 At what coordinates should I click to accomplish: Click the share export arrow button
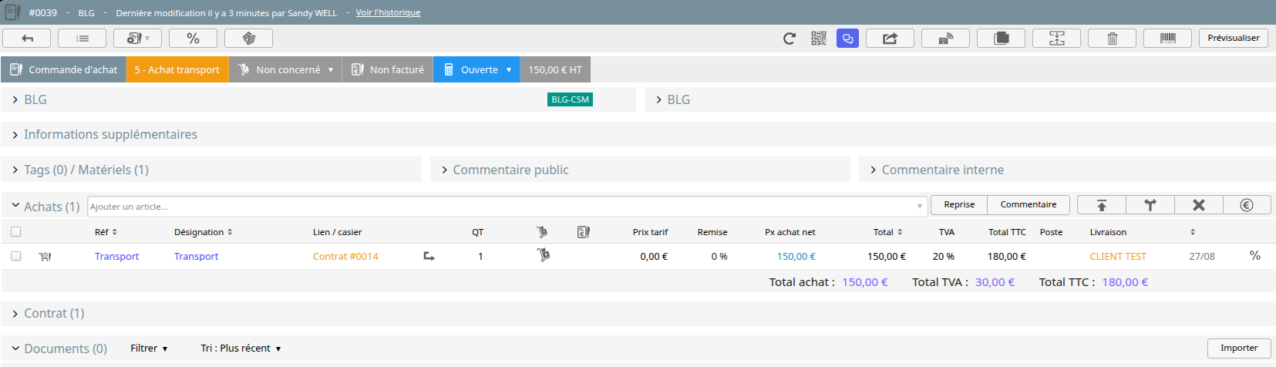pos(890,39)
